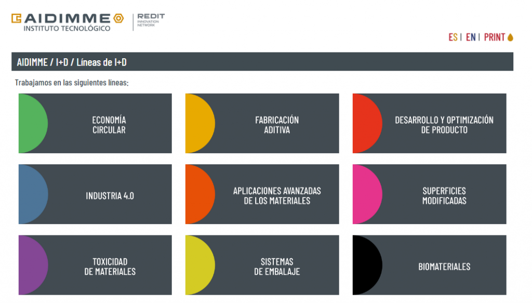Click the blue semicircle on Industria 4.0
532x303 pixels.
pos(33,194)
